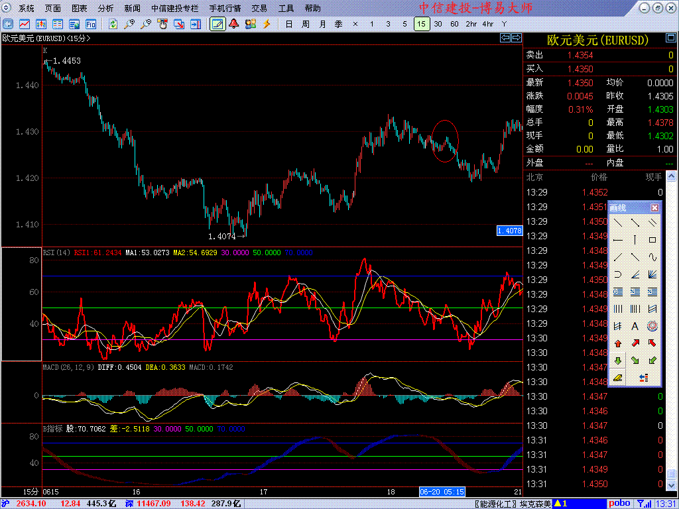Select the arc drawing tool
Screen dimensions: 679x509
click(618, 274)
